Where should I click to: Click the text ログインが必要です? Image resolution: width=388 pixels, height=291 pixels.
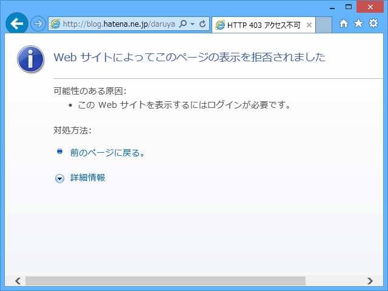249,105
